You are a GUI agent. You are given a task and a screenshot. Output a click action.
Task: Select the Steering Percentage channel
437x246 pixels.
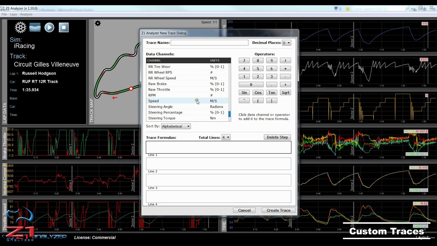(187, 112)
